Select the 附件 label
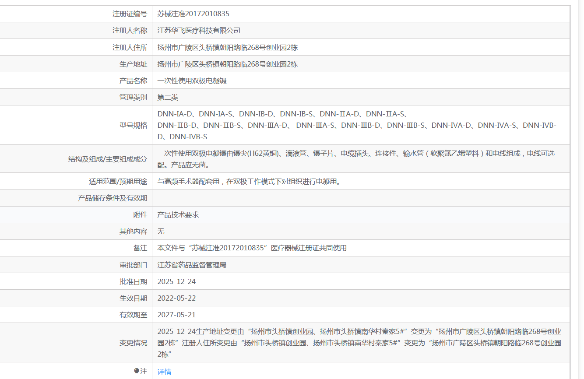Screen dimensions: 584x379 140,214
